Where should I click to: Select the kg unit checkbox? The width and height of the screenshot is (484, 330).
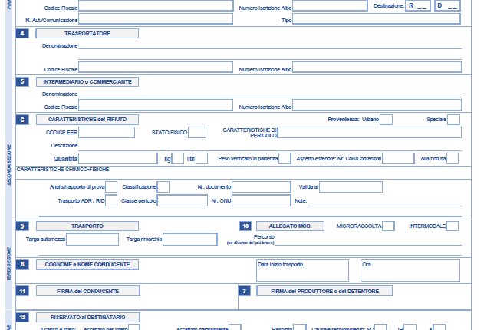pos(178,158)
